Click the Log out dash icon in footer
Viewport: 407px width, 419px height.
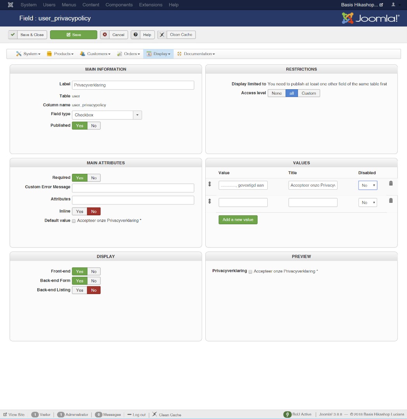[x=129, y=414]
